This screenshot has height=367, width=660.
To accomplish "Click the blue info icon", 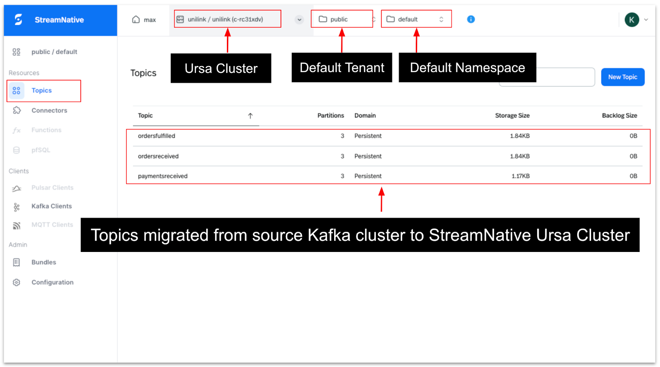I will [471, 19].
